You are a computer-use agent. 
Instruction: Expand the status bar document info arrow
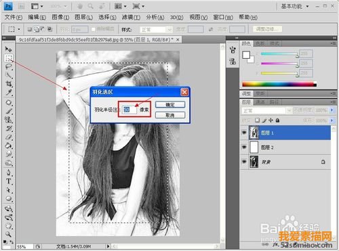coord(108,246)
